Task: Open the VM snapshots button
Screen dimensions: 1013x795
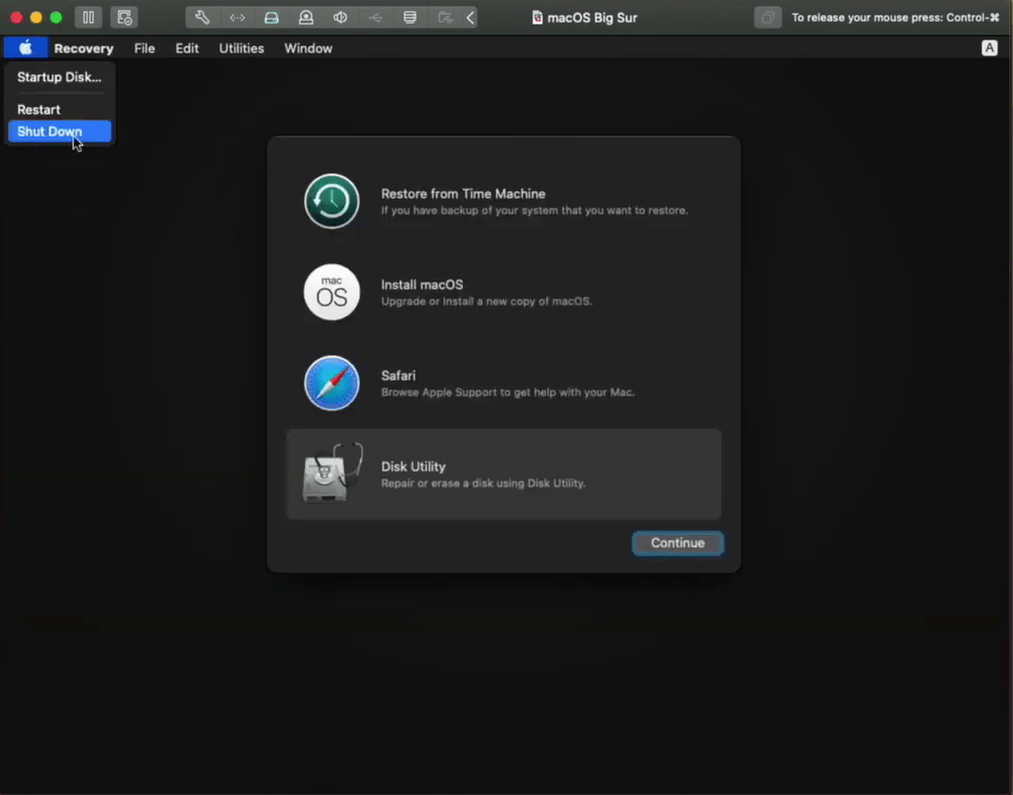Action: 124,18
